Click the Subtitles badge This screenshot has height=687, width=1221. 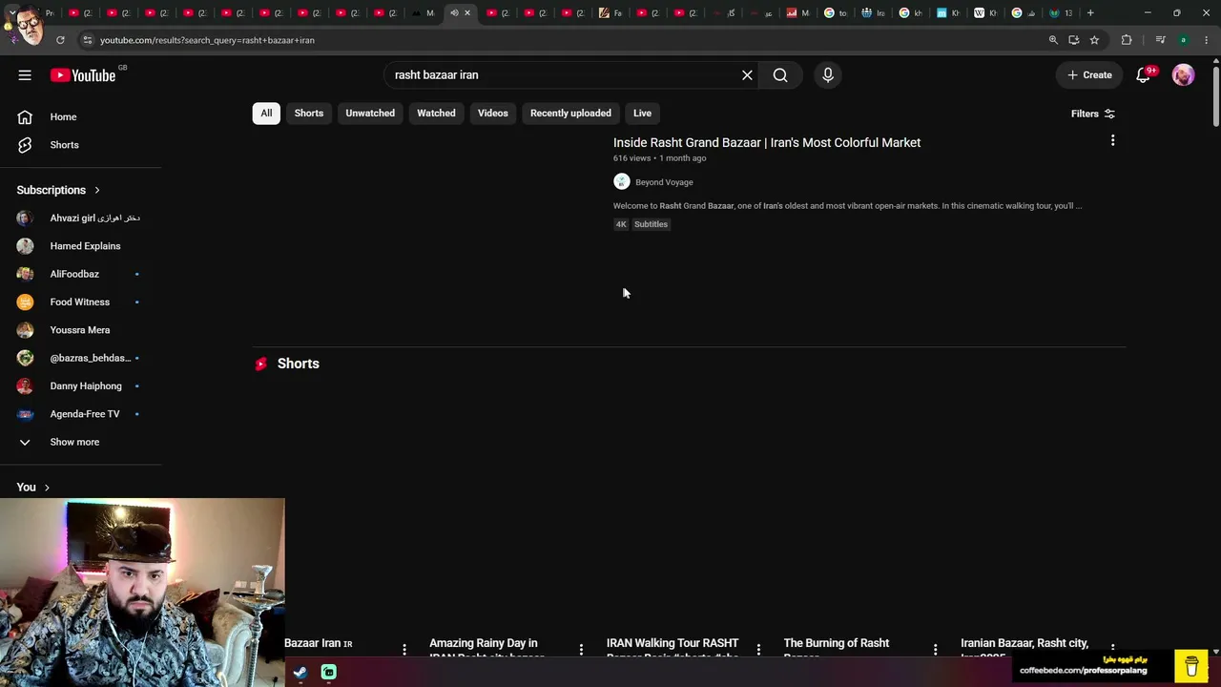click(651, 224)
